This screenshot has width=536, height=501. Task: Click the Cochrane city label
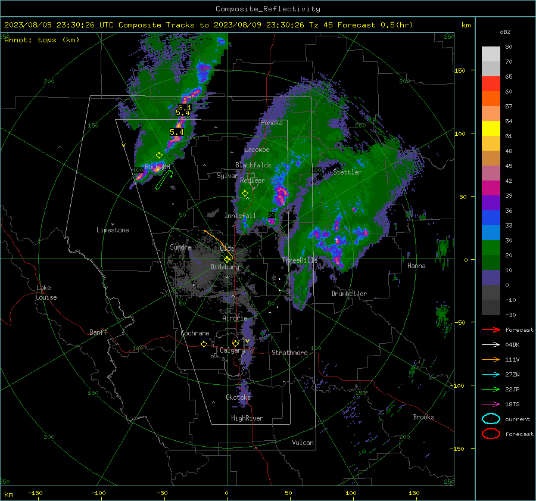[x=195, y=333]
